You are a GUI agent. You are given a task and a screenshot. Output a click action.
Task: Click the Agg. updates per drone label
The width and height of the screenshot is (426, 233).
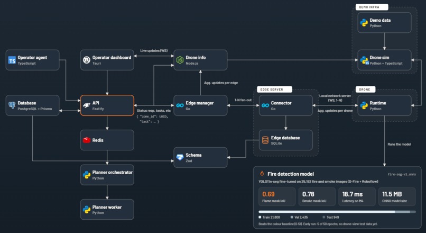[335, 111]
